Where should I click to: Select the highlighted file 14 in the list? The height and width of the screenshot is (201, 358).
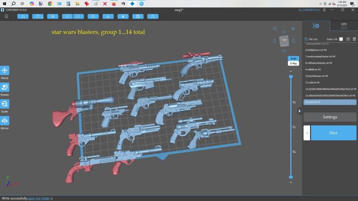(x=330, y=102)
